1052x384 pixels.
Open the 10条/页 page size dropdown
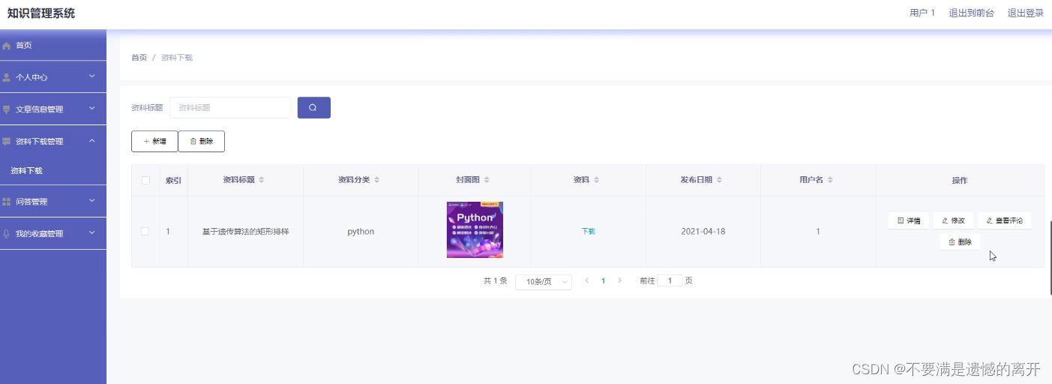coord(544,281)
